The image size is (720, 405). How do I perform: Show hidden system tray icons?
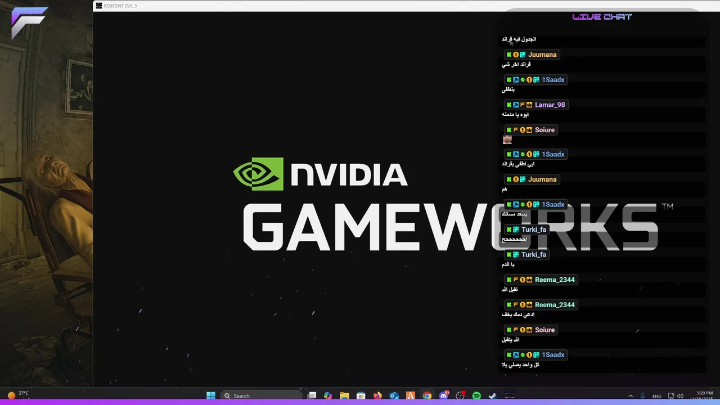click(x=631, y=396)
